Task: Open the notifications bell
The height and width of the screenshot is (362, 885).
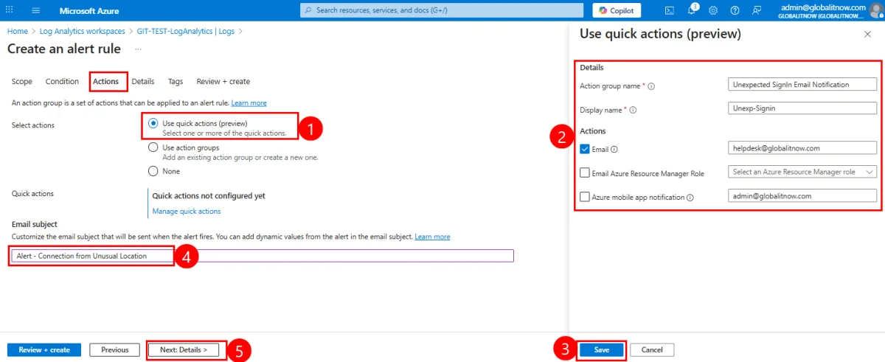Action: click(x=692, y=10)
